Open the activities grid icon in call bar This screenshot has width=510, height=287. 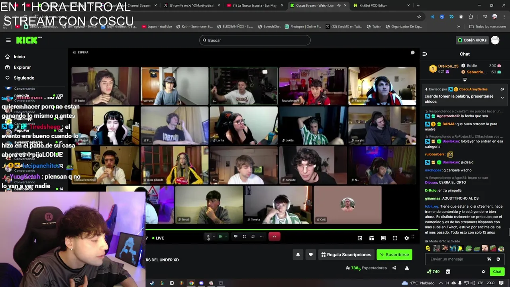244,237
